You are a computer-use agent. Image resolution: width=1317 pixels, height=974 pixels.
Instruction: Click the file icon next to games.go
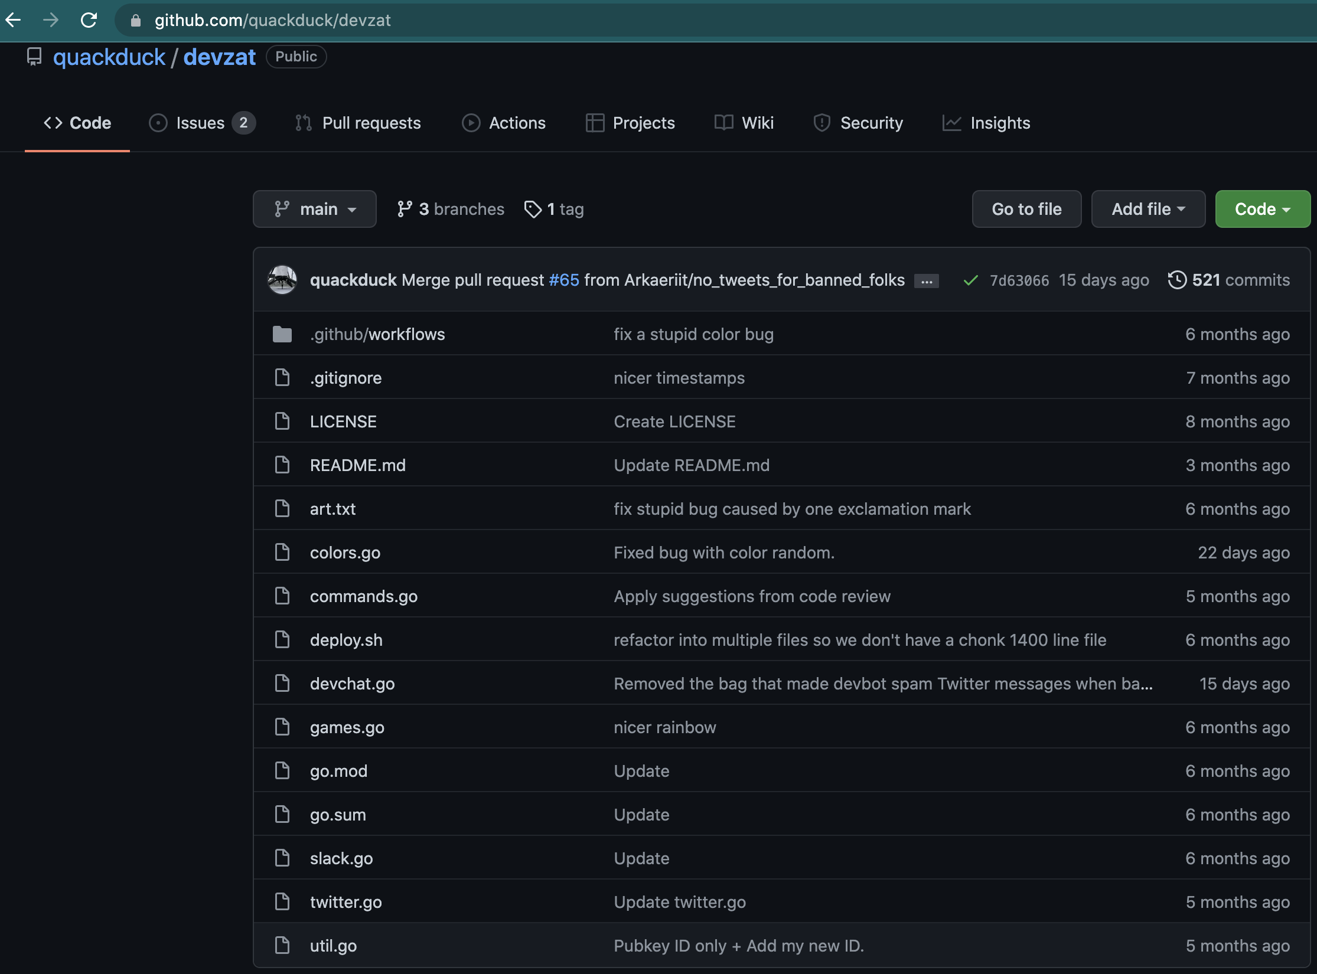pyautogui.click(x=282, y=727)
